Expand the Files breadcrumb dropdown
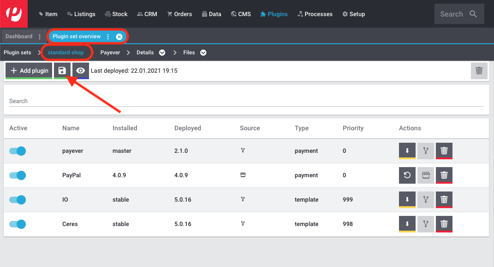Viewport: 494px width, 267px height. coord(203,52)
